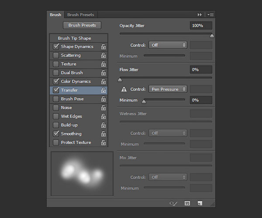Click the brush stroke preview thumbnail

tap(82, 174)
